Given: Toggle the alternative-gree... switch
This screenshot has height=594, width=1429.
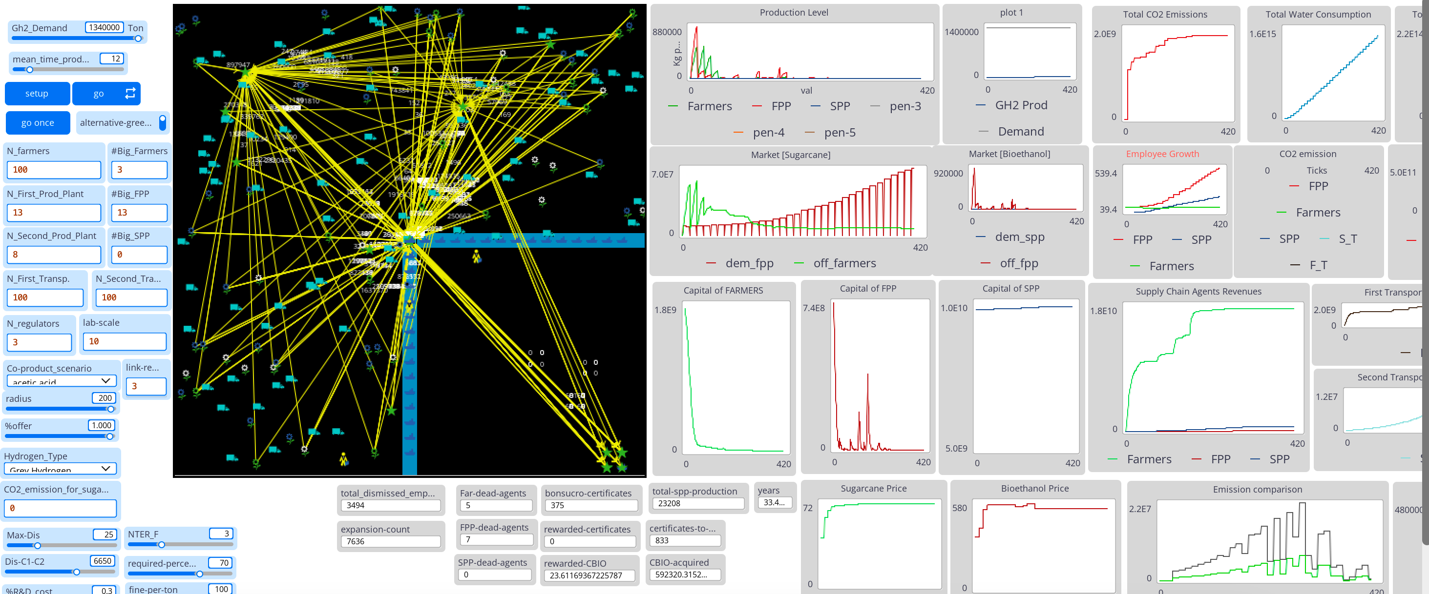Looking at the screenshot, I should tap(162, 122).
